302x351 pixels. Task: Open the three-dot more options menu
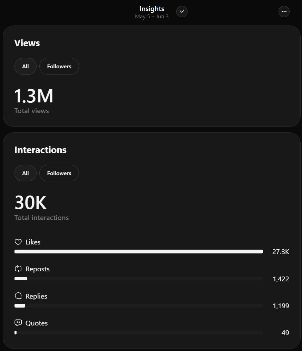(284, 11)
